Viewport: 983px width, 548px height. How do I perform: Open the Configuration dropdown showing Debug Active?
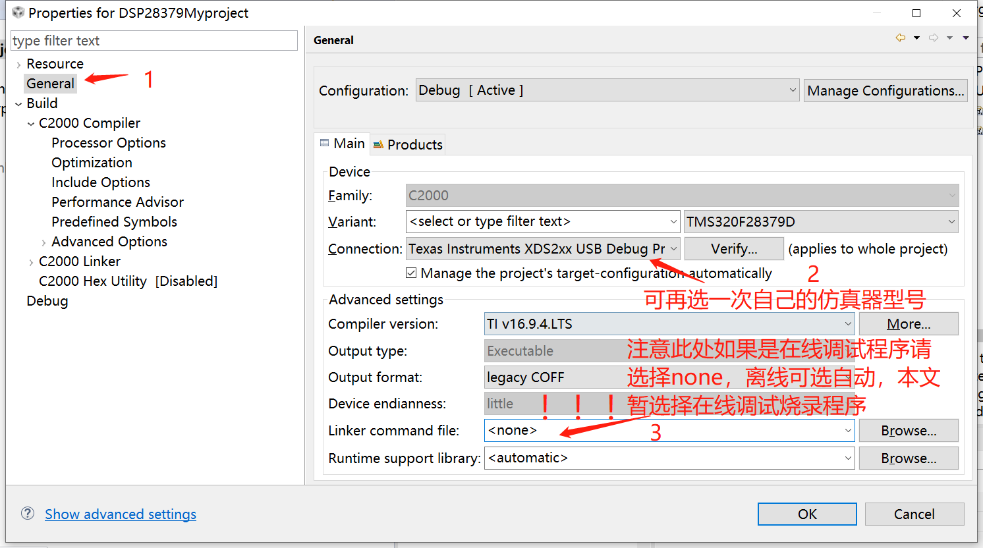pos(792,90)
